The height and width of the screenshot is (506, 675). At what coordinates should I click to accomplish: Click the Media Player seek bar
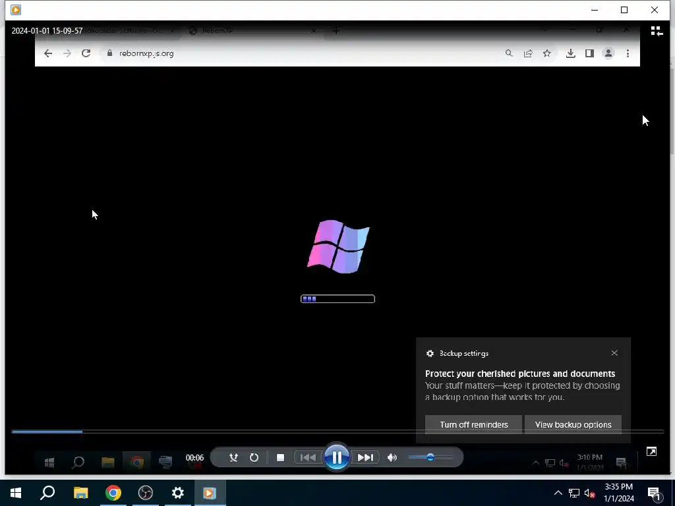[337, 431]
